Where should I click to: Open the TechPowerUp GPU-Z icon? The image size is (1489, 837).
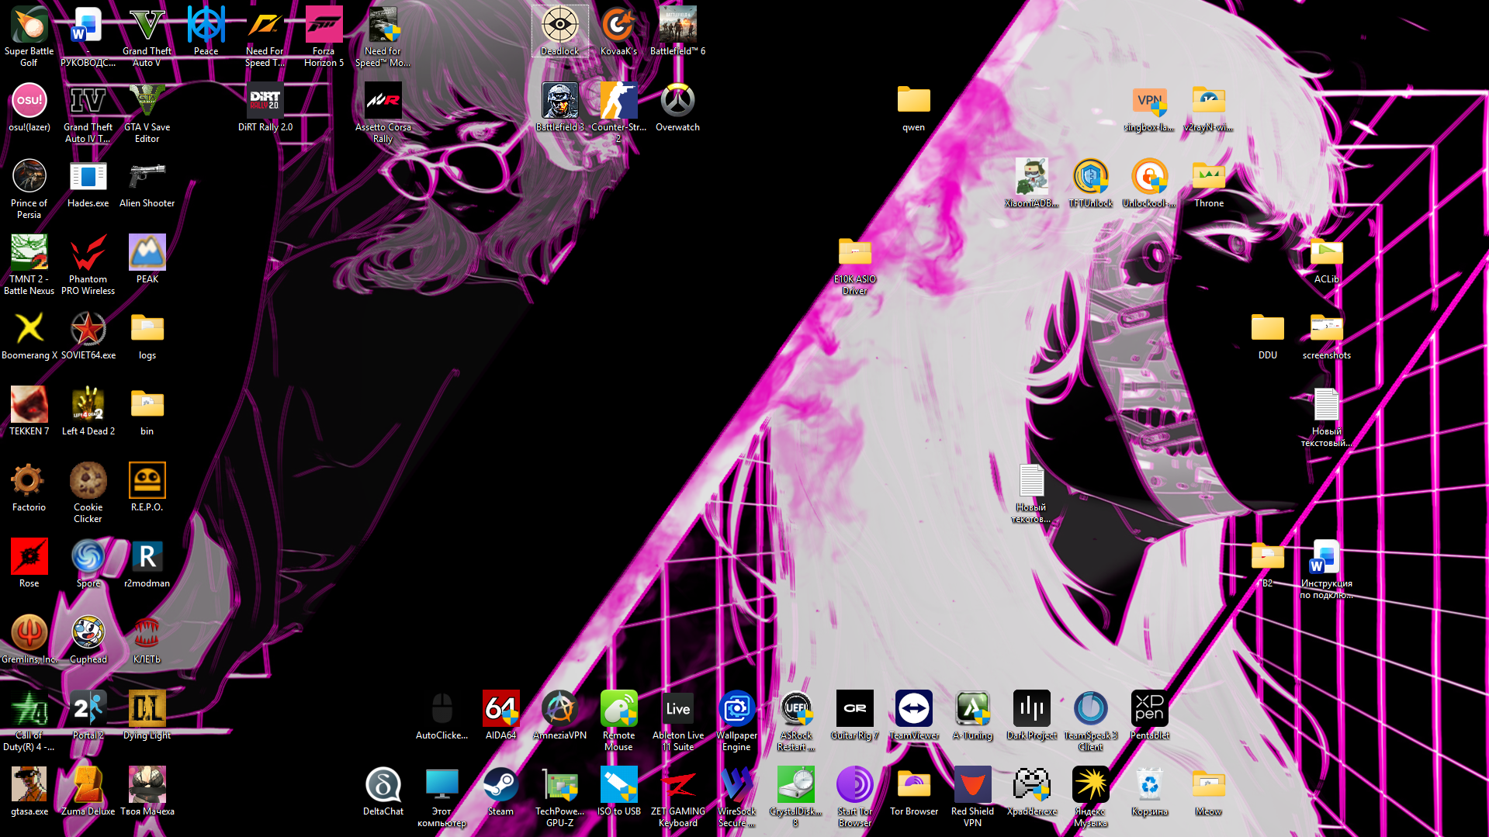coord(560,796)
